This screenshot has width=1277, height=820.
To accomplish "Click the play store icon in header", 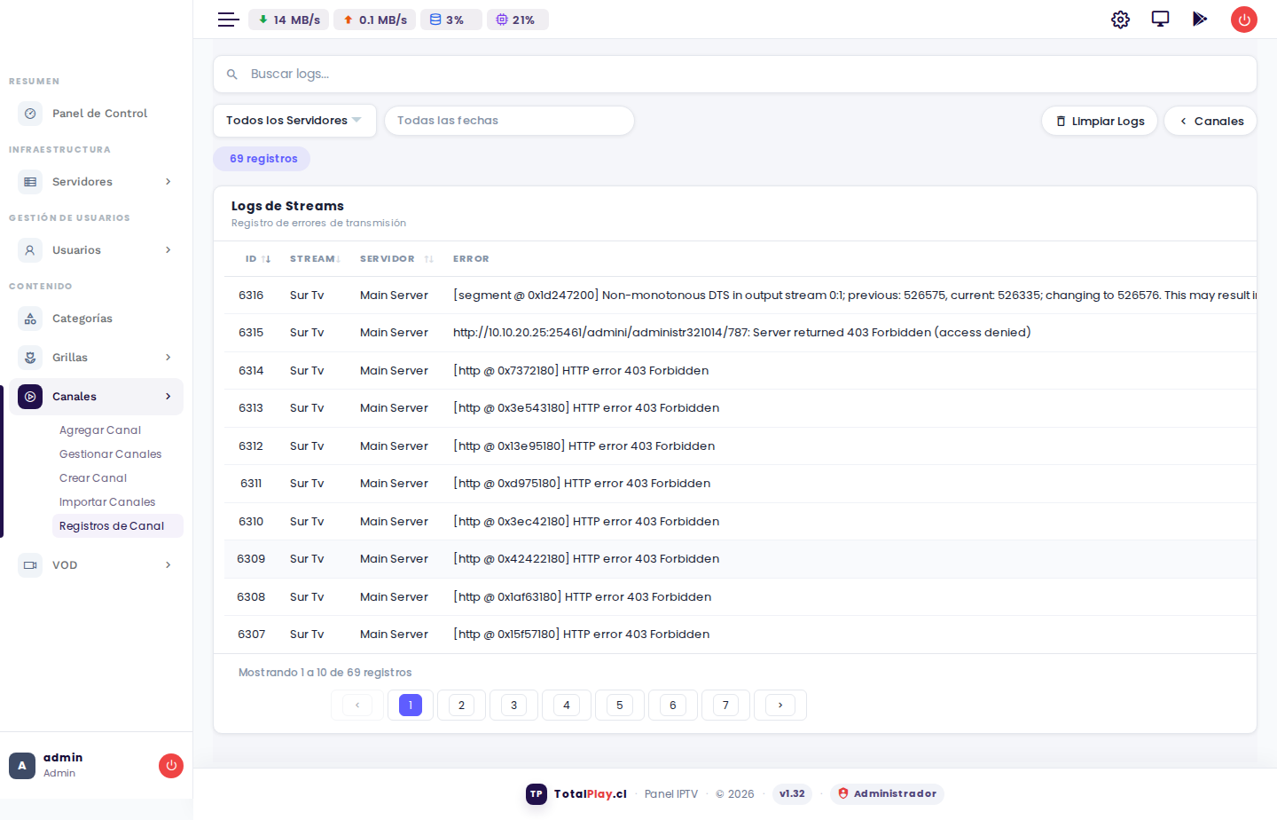I will click(x=1200, y=19).
